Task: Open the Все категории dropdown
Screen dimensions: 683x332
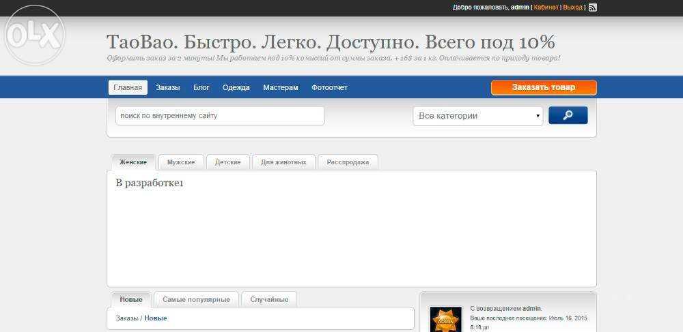Action: point(478,116)
